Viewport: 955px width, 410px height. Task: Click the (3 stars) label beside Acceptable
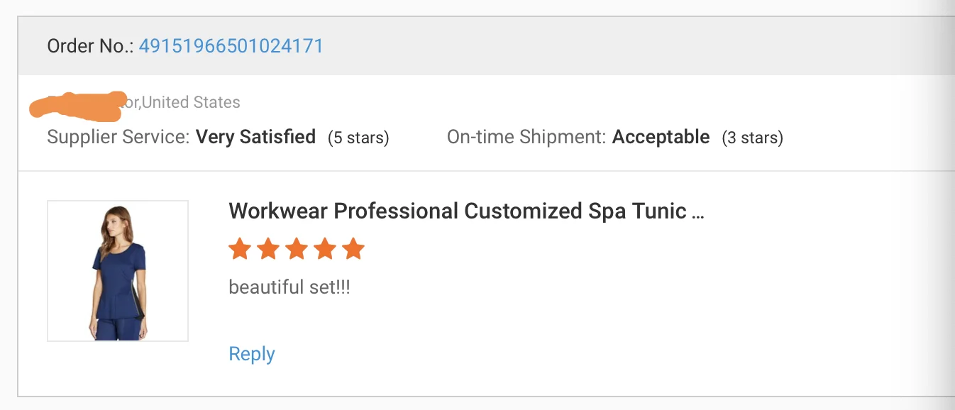pyautogui.click(x=753, y=138)
